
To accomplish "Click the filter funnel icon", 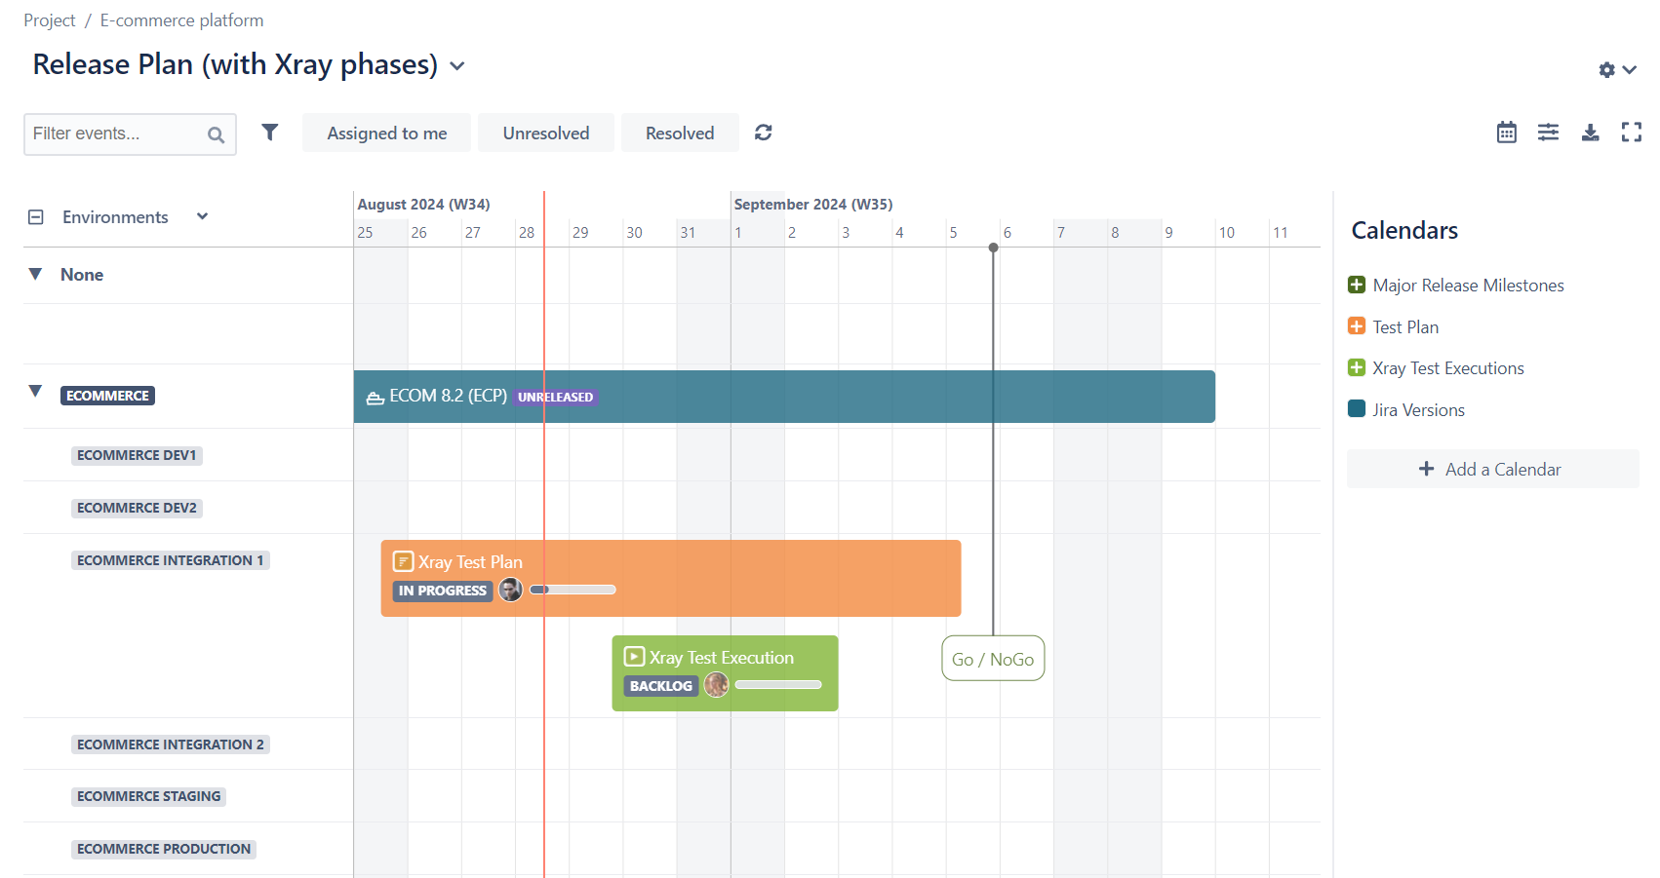I will (x=270, y=133).
